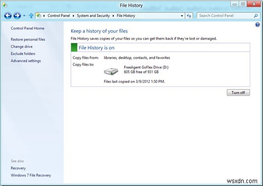Image resolution: width=263 pixels, height=186 pixels.
Task: Click the search magnifier icon
Action: pos(256,16)
